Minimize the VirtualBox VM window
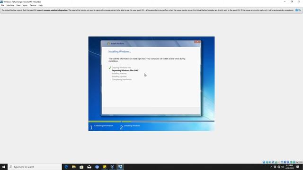The image size is (303, 170). point(285,2)
